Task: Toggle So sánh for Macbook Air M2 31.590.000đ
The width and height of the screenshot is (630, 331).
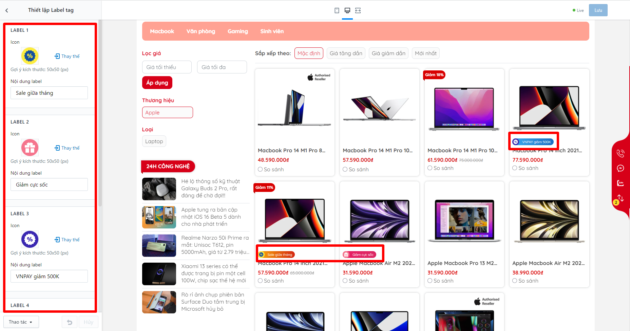Action: [345, 281]
